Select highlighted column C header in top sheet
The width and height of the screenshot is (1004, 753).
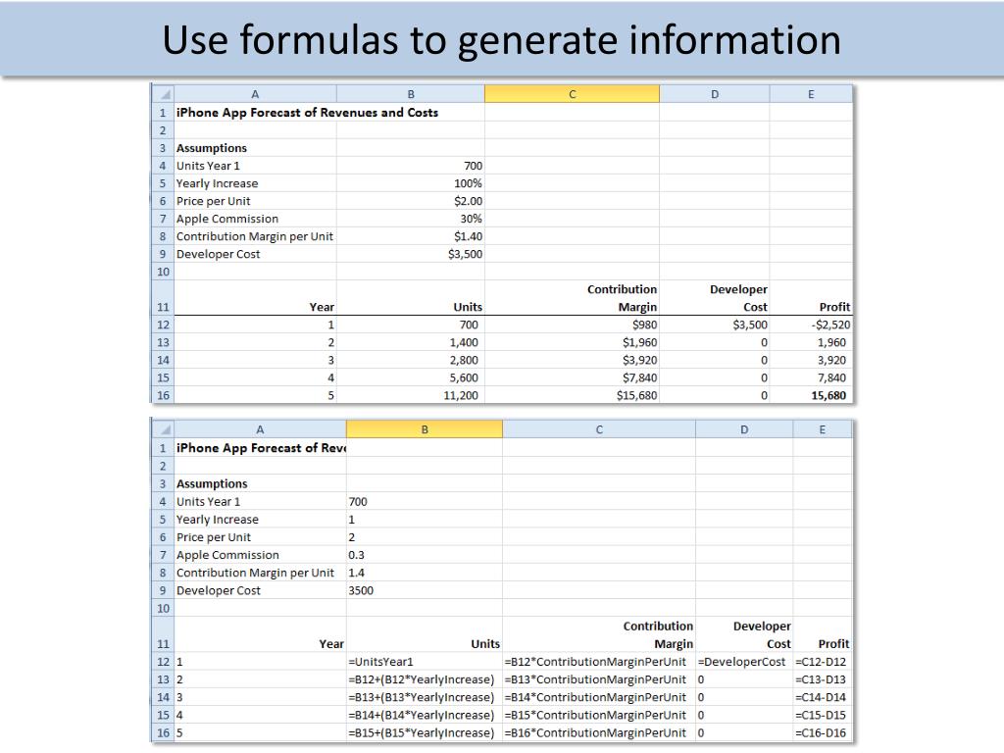click(x=572, y=94)
